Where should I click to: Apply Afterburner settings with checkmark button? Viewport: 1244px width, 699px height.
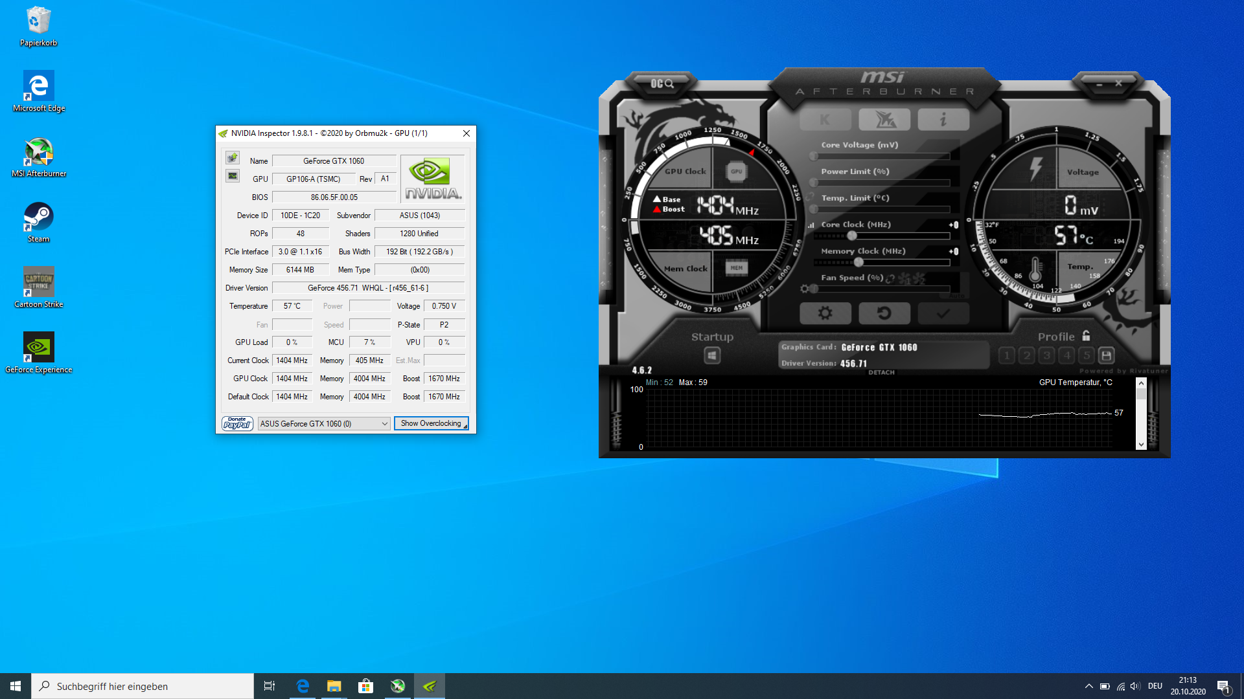coord(943,313)
